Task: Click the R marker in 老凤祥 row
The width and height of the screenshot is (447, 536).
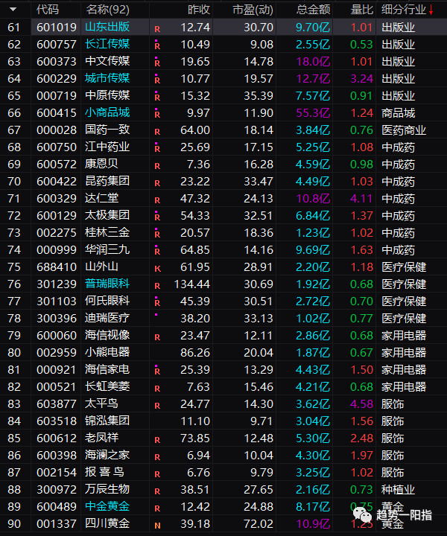Action: (x=157, y=440)
